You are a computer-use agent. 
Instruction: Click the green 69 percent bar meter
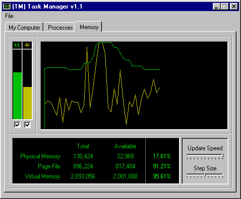pos(17,84)
